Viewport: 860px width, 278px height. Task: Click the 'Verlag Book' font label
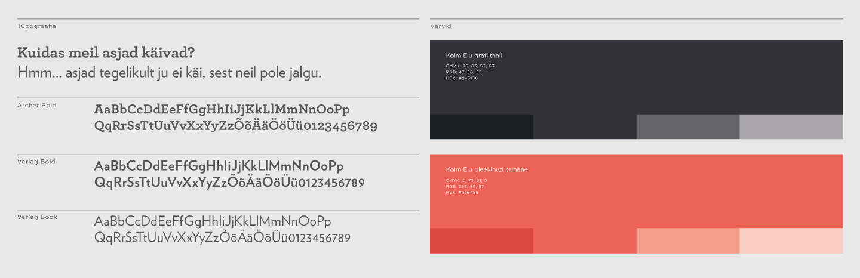[x=37, y=217]
